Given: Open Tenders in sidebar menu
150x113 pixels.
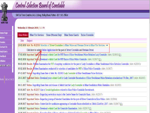Looking at the screenshot, I should point(2,42).
